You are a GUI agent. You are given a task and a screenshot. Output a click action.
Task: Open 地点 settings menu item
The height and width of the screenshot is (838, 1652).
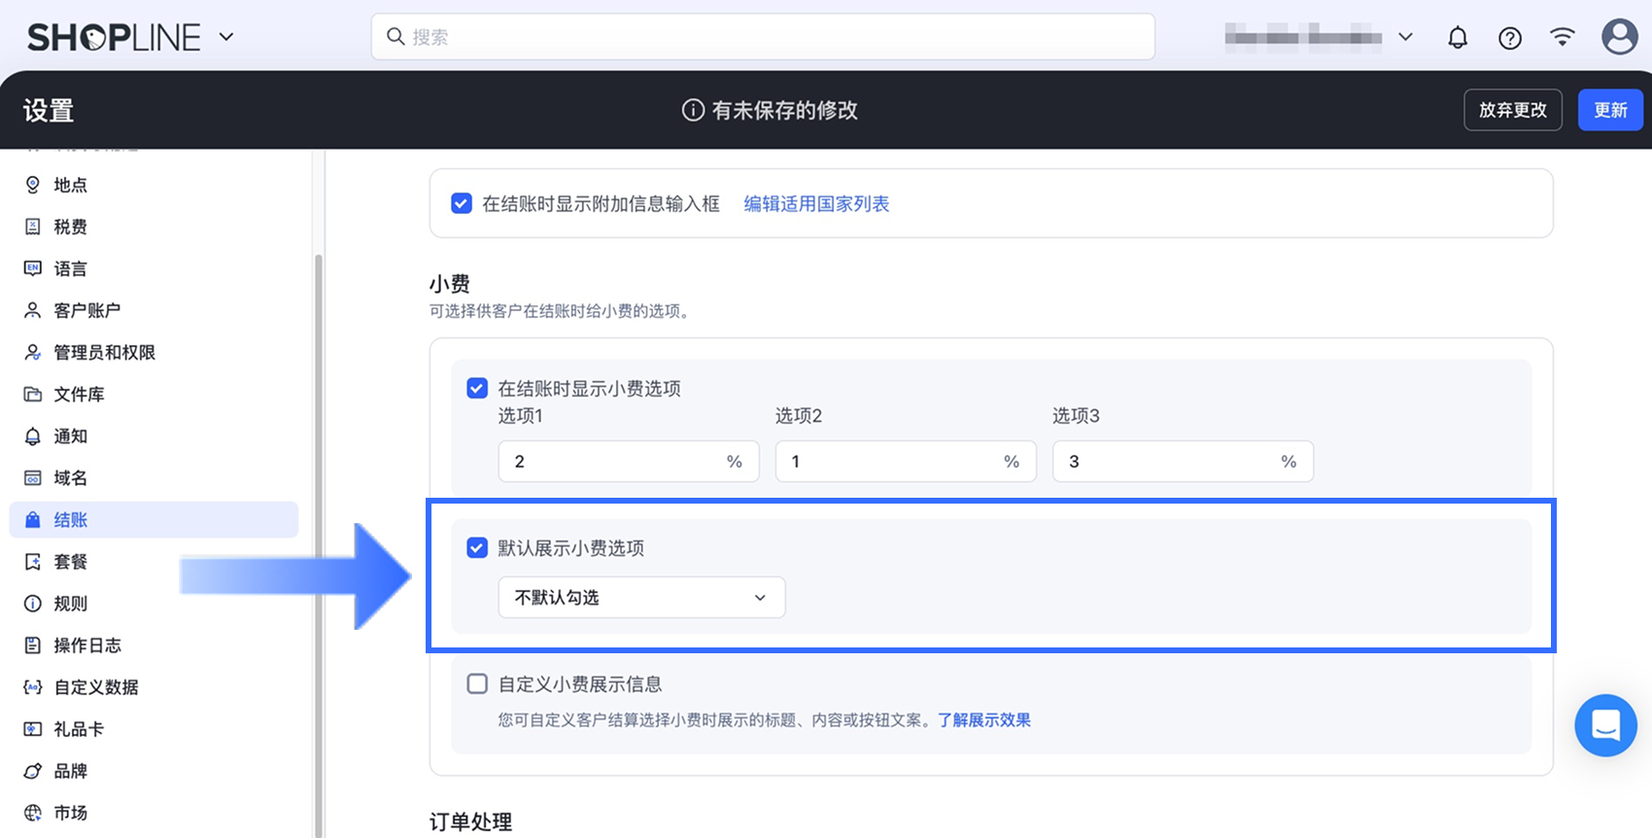coord(154,185)
